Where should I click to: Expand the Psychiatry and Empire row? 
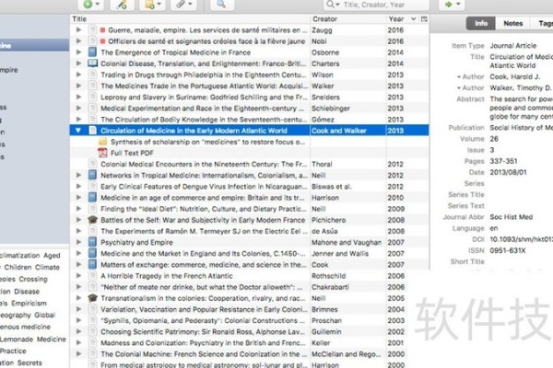click(x=78, y=242)
